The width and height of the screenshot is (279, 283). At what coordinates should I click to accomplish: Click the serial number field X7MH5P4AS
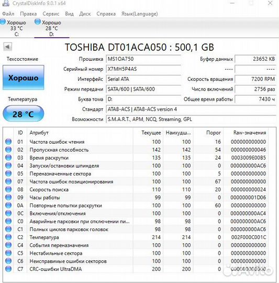click(x=143, y=69)
